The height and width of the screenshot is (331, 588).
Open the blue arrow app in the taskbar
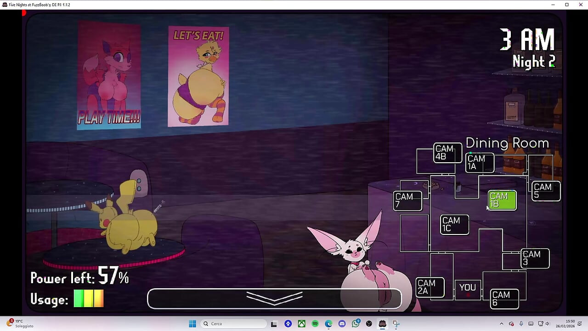pyautogui.click(x=288, y=324)
